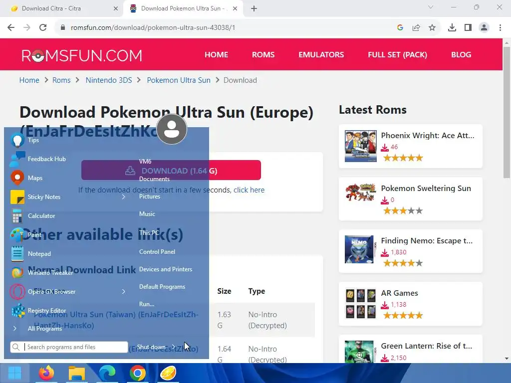Launch Winaero Tweaker icon
This screenshot has height=383, width=511.
[17, 273]
